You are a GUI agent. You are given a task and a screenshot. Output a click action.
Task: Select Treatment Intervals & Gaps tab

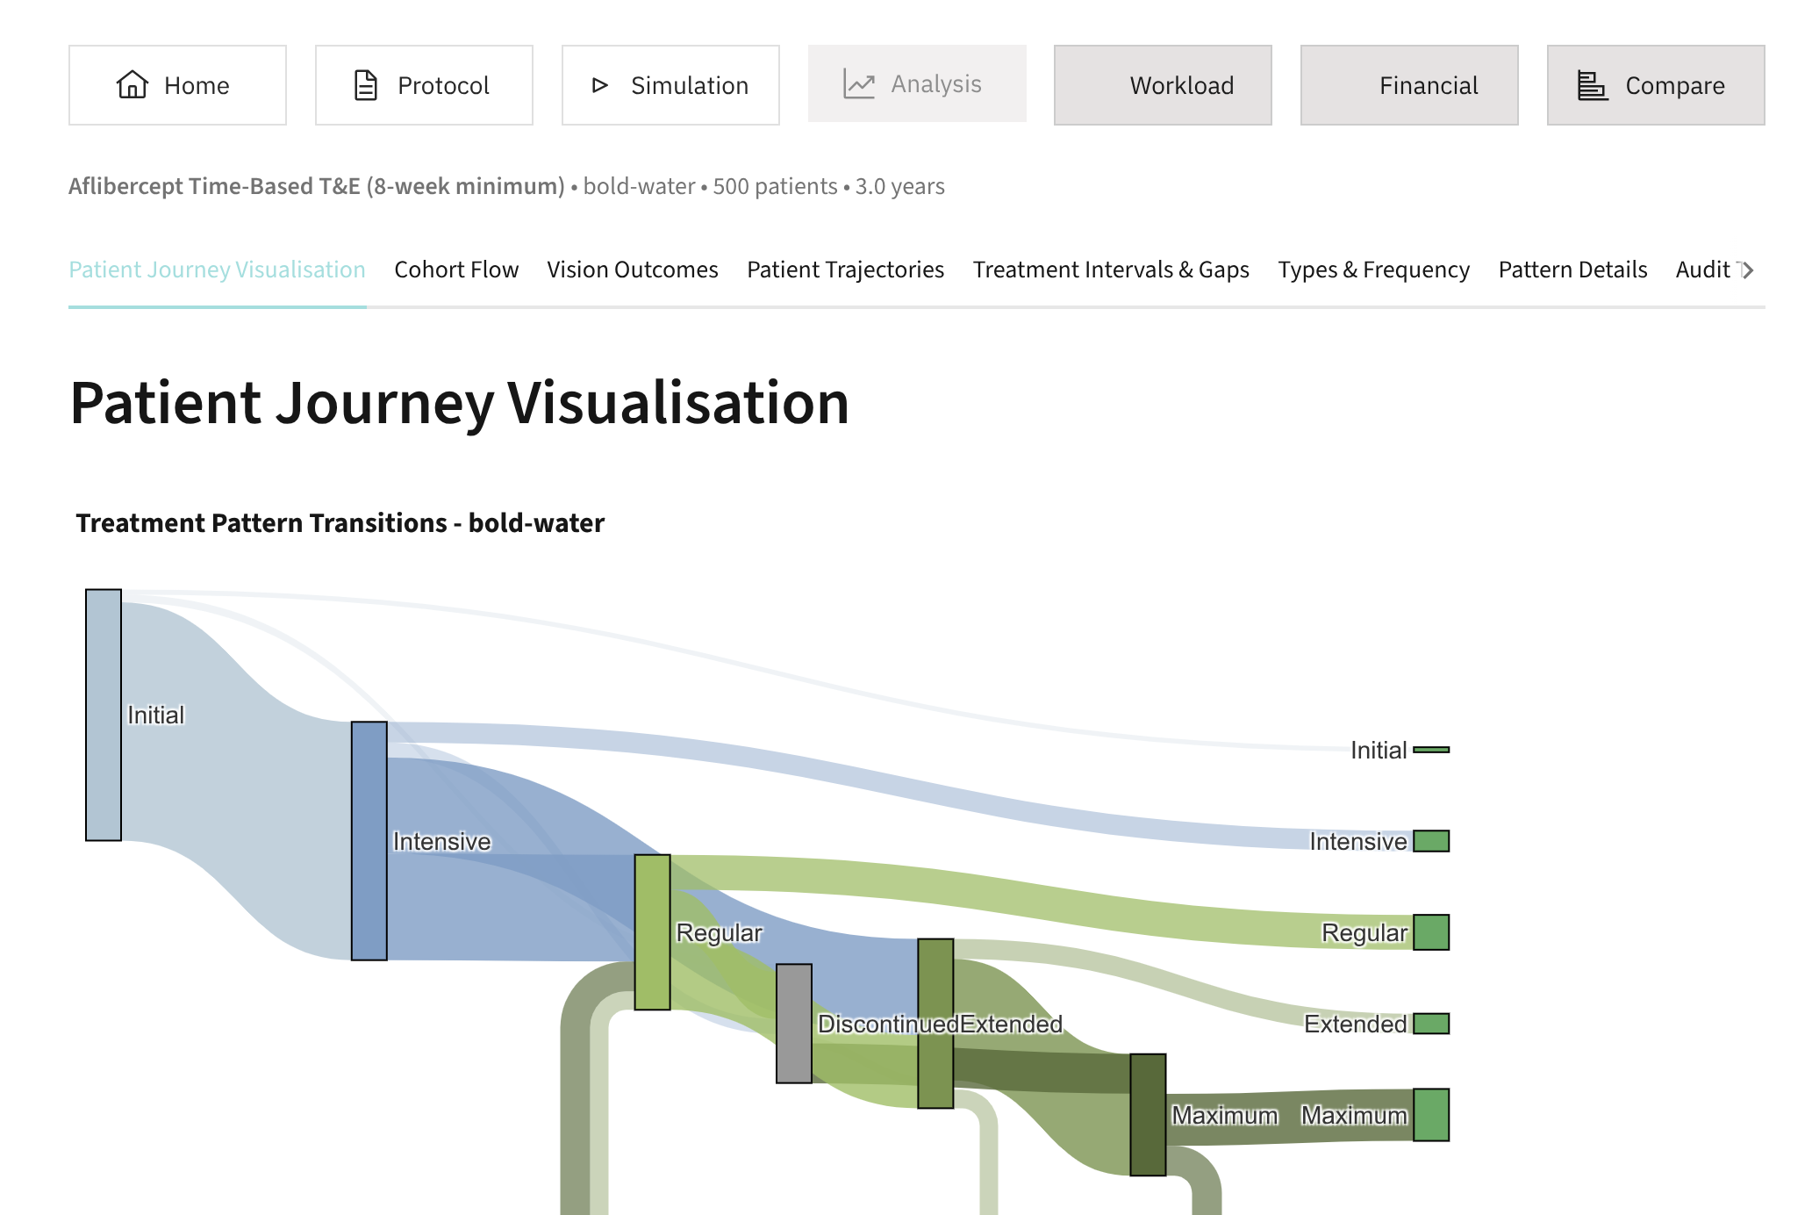tap(1111, 270)
